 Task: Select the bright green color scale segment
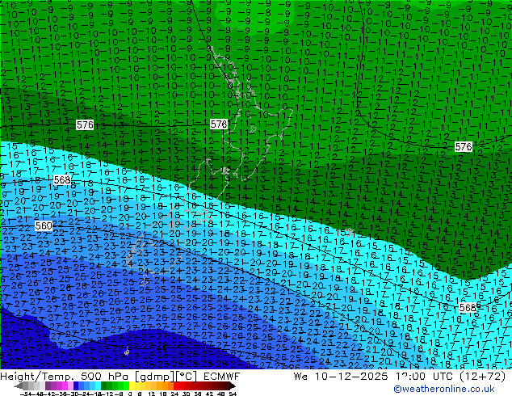tap(113, 386)
